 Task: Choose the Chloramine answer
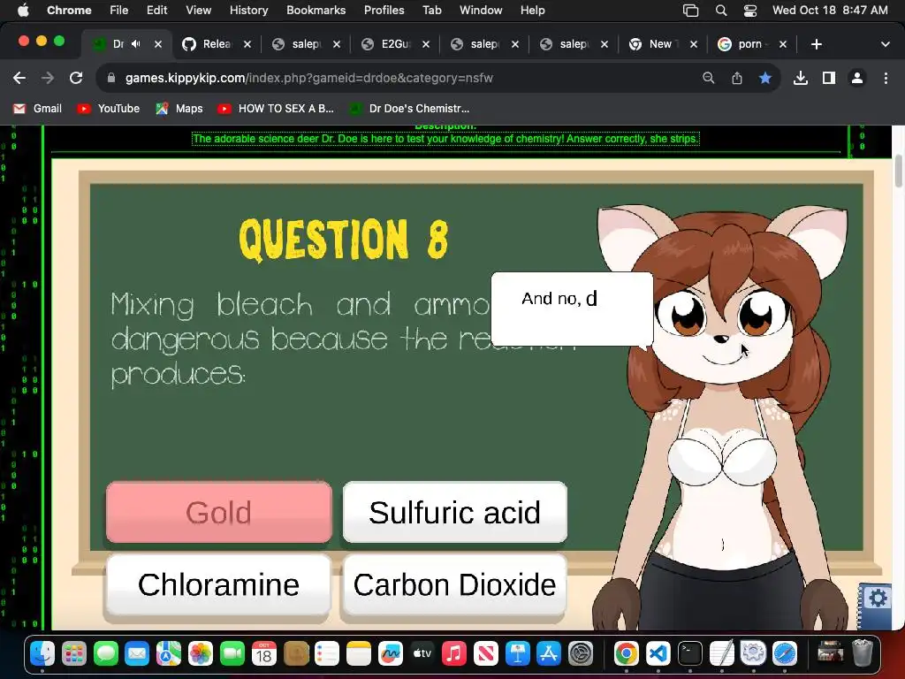219,585
